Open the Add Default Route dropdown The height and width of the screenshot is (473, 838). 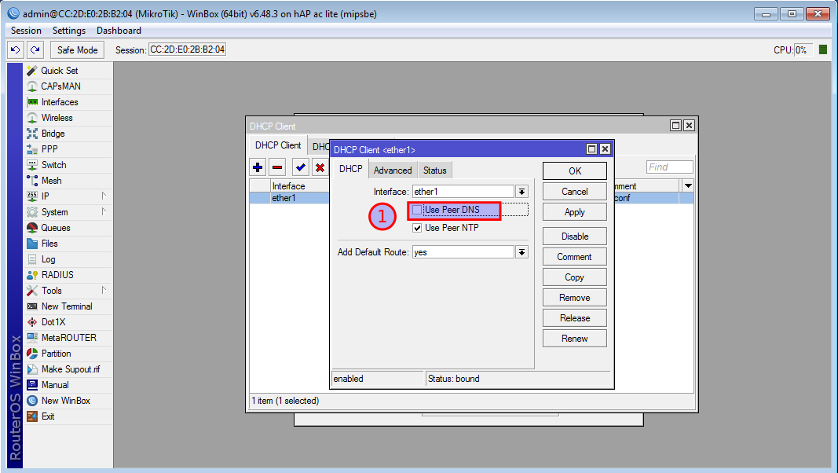[521, 252]
